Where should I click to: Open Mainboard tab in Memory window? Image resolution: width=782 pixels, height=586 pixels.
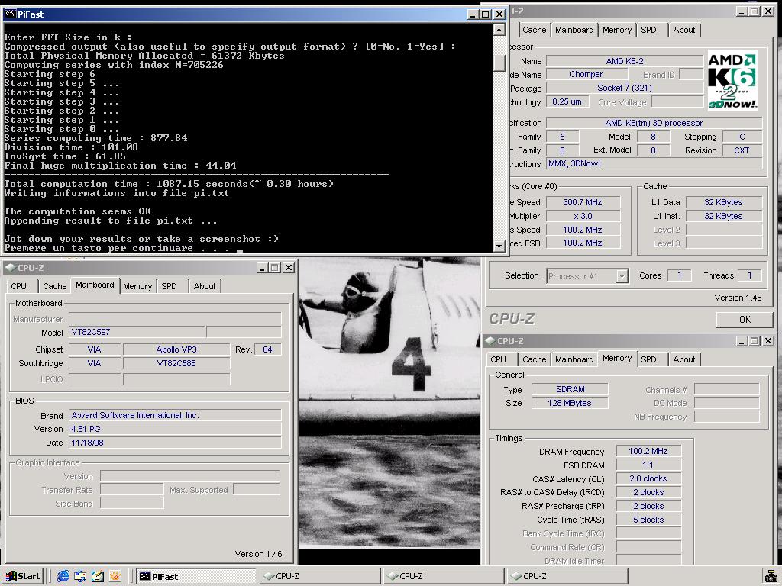coord(574,359)
